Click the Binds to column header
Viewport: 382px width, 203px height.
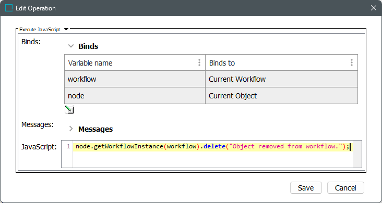tap(282, 63)
